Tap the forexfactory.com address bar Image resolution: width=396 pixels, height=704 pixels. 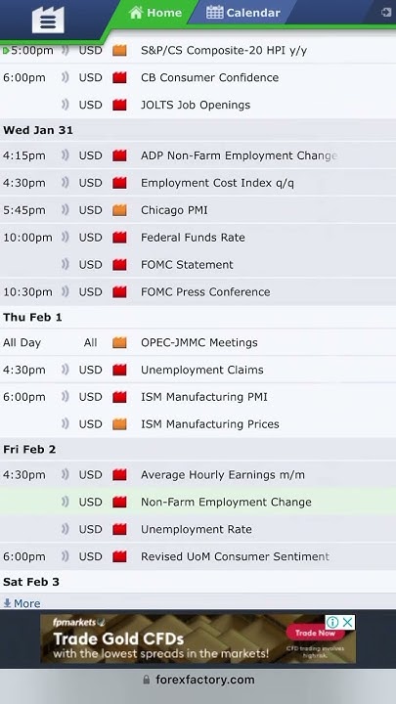[x=198, y=680]
